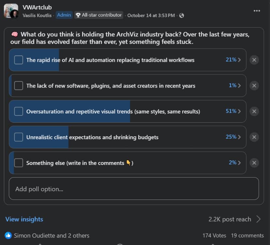Click the View insights link
This screenshot has width=270, height=245.
click(x=24, y=219)
